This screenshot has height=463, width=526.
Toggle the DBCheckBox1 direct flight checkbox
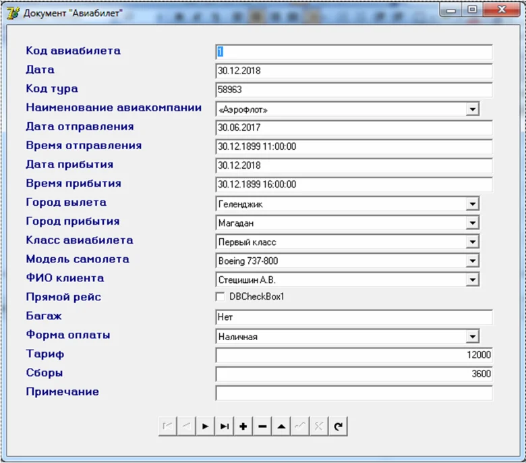pyautogui.click(x=220, y=297)
